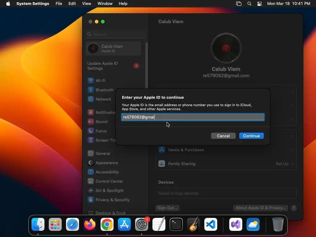Image resolution: width=316 pixels, height=237 pixels.
Task: Click the Media & Purchases App Store icon
Action: click(162, 150)
